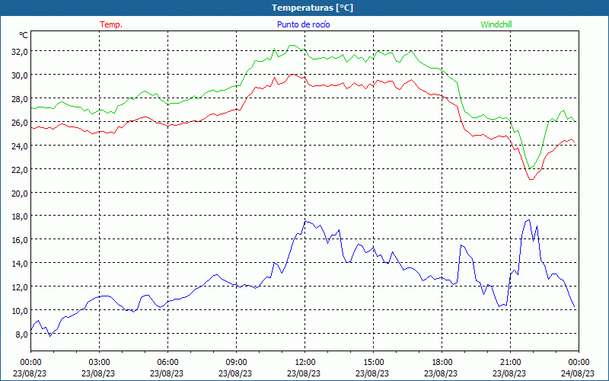Viewport: 609px width, 381px height.
Task: Click the 10,0 value on temperature axis
Action: click(20, 311)
